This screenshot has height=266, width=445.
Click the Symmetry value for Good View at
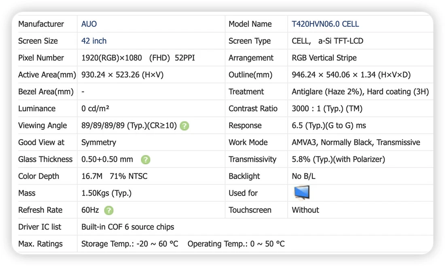coord(99,142)
